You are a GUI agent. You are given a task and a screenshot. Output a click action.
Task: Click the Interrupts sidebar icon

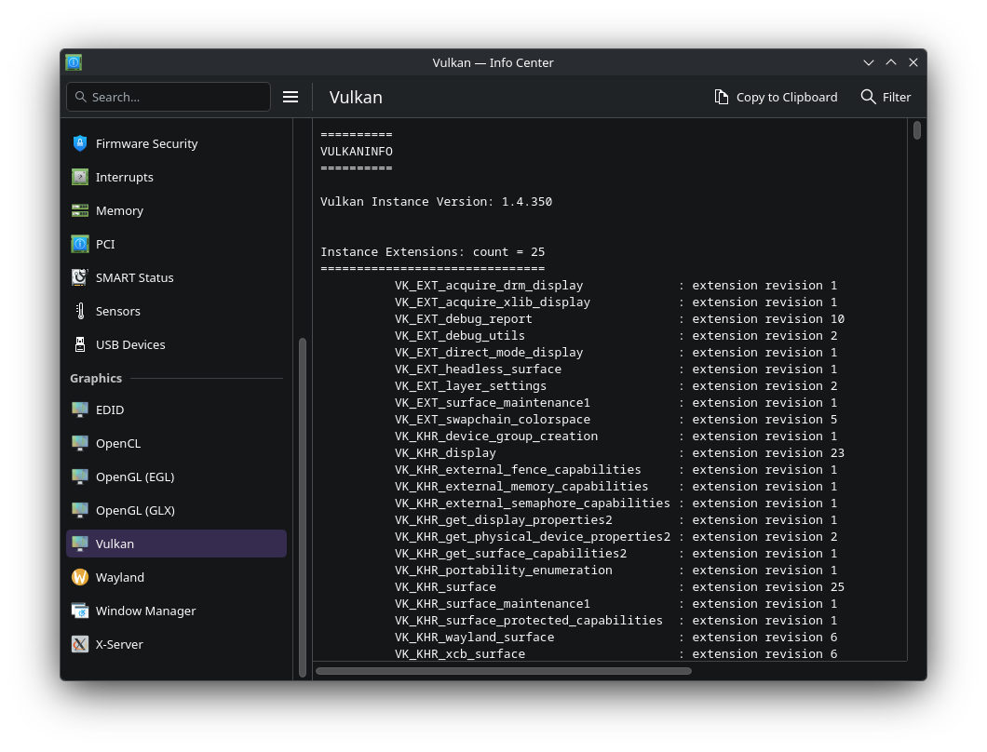point(80,177)
